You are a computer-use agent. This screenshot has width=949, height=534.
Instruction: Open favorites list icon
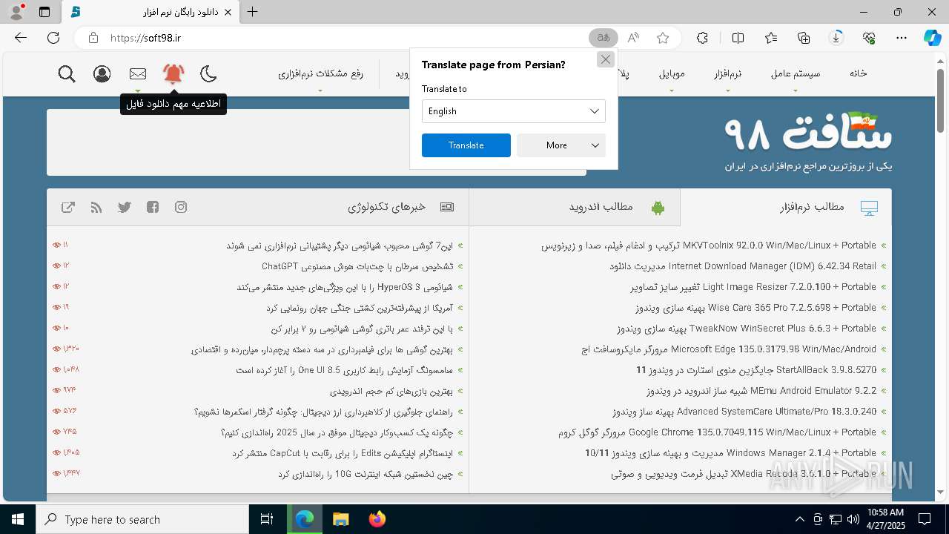771,38
